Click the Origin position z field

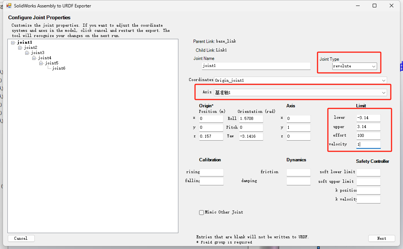click(211, 137)
